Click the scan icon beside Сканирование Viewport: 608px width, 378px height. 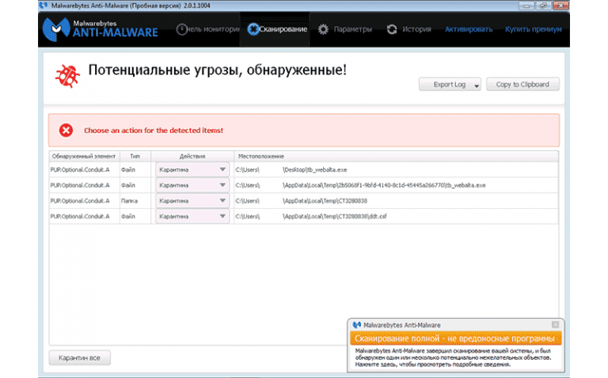[x=253, y=29]
